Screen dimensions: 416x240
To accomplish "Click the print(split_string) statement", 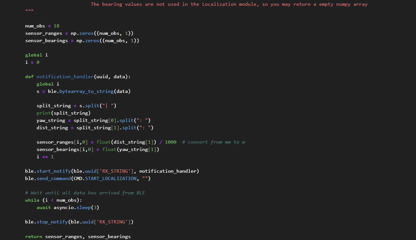I will click(64, 113).
